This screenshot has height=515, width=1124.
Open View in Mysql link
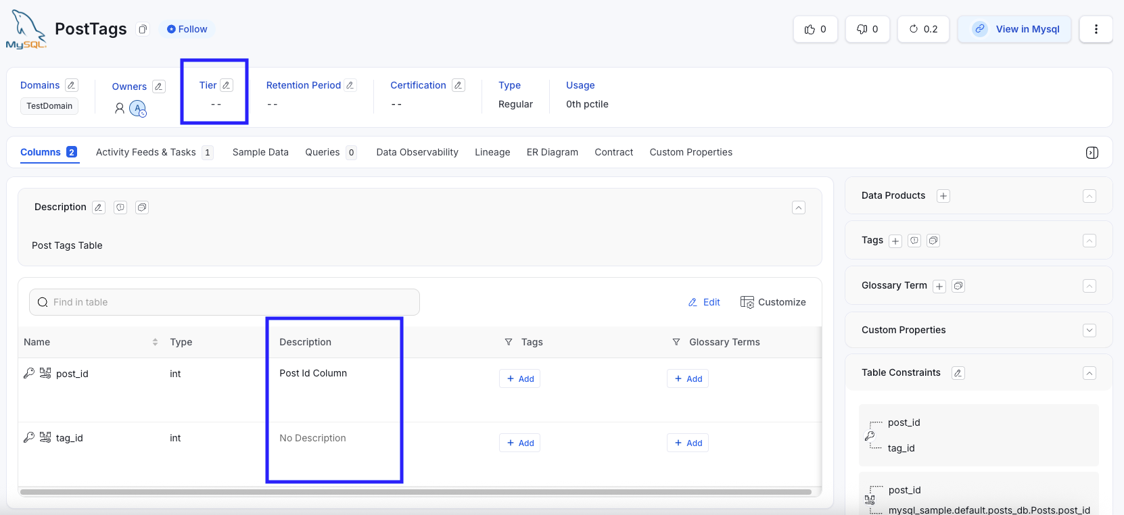[1014, 29]
